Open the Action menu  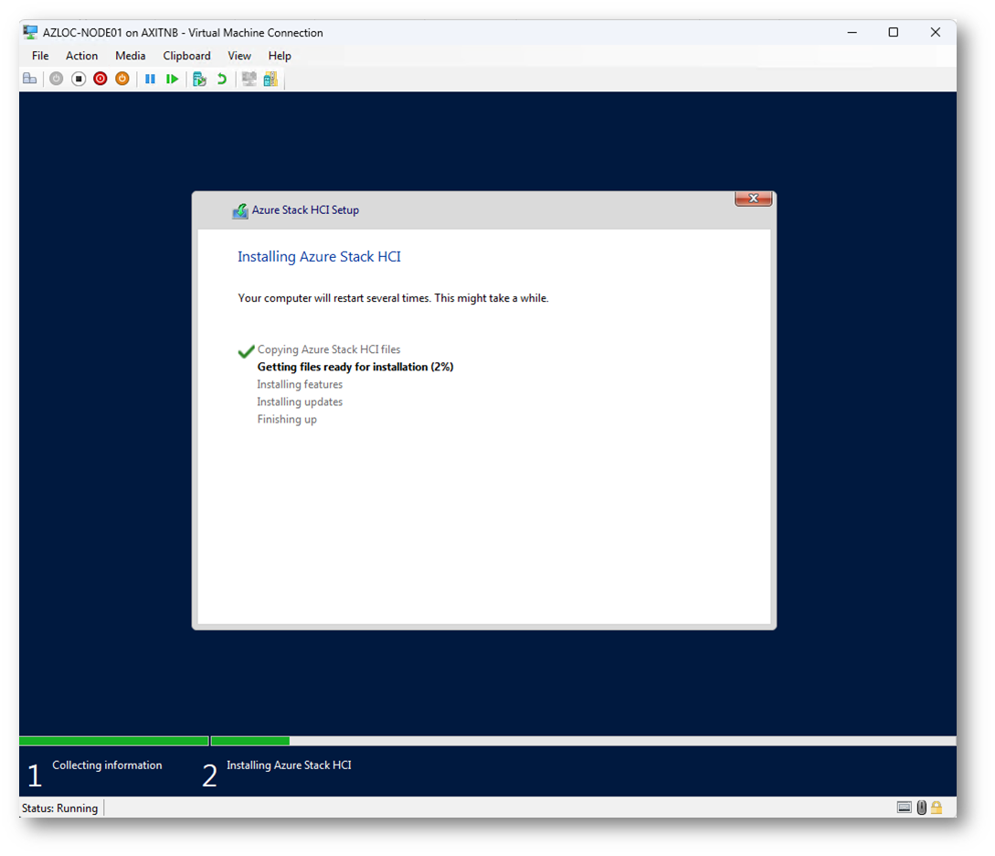click(81, 56)
